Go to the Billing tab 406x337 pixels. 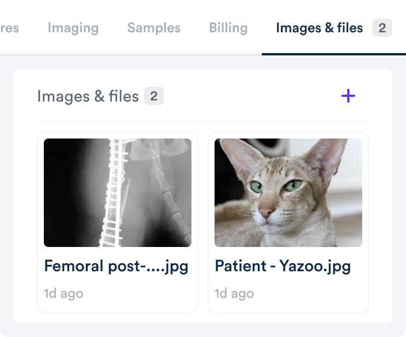pyautogui.click(x=228, y=28)
